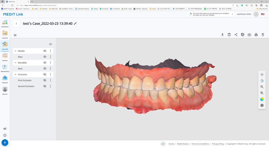This screenshot has height=147, width=269.
Task: Open the model information icon
Action: pyautogui.click(x=262, y=105)
